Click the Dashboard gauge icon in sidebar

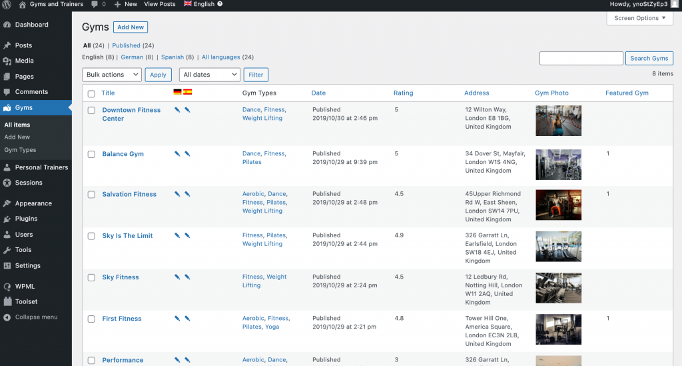7,25
